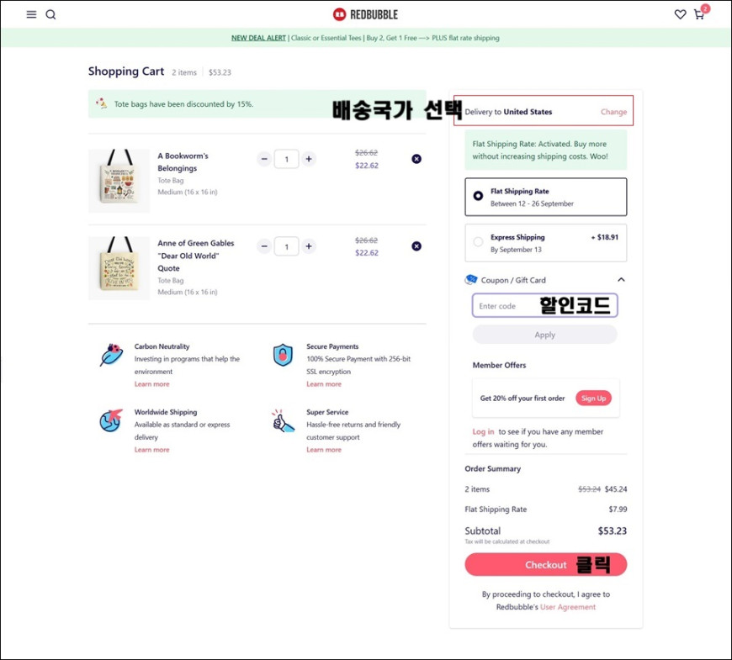Increase quantity of A Bookworm's Belongings
Image resolution: width=732 pixels, height=660 pixels.
click(309, 159)
